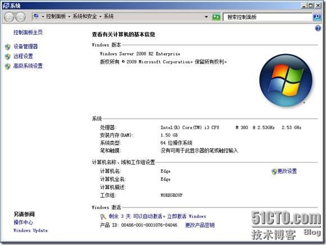Open 设备管理器 link

coord(25,47)
